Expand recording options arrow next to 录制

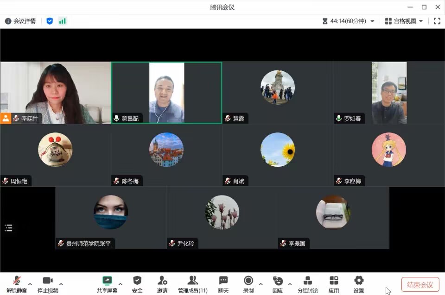pyautogui.click(x=261, y=284)
